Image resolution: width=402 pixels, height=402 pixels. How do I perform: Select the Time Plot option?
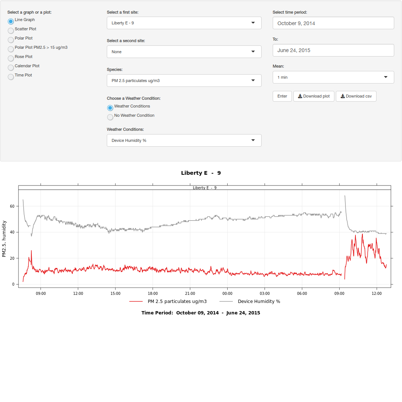tap(11, 77)
